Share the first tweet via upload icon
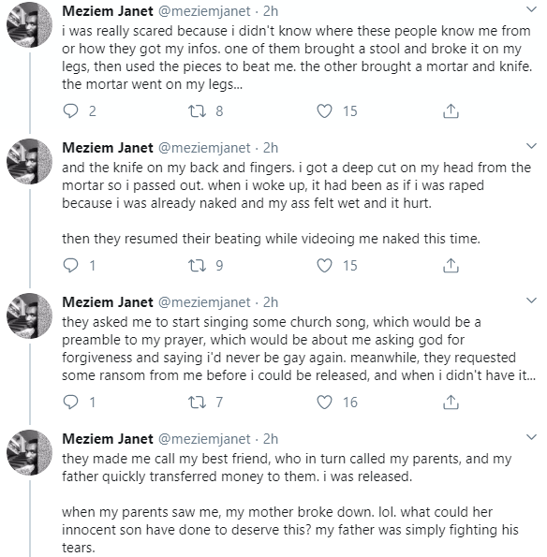Screen dimensions: 547x557 [451, 110]
